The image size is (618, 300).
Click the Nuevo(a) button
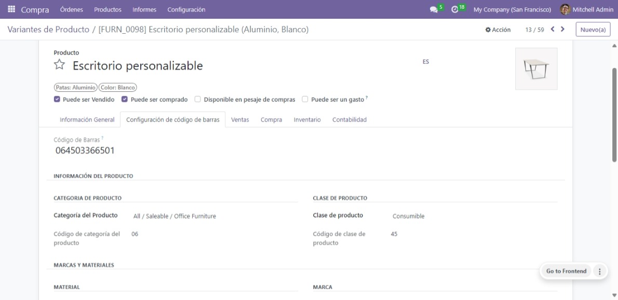593,30
